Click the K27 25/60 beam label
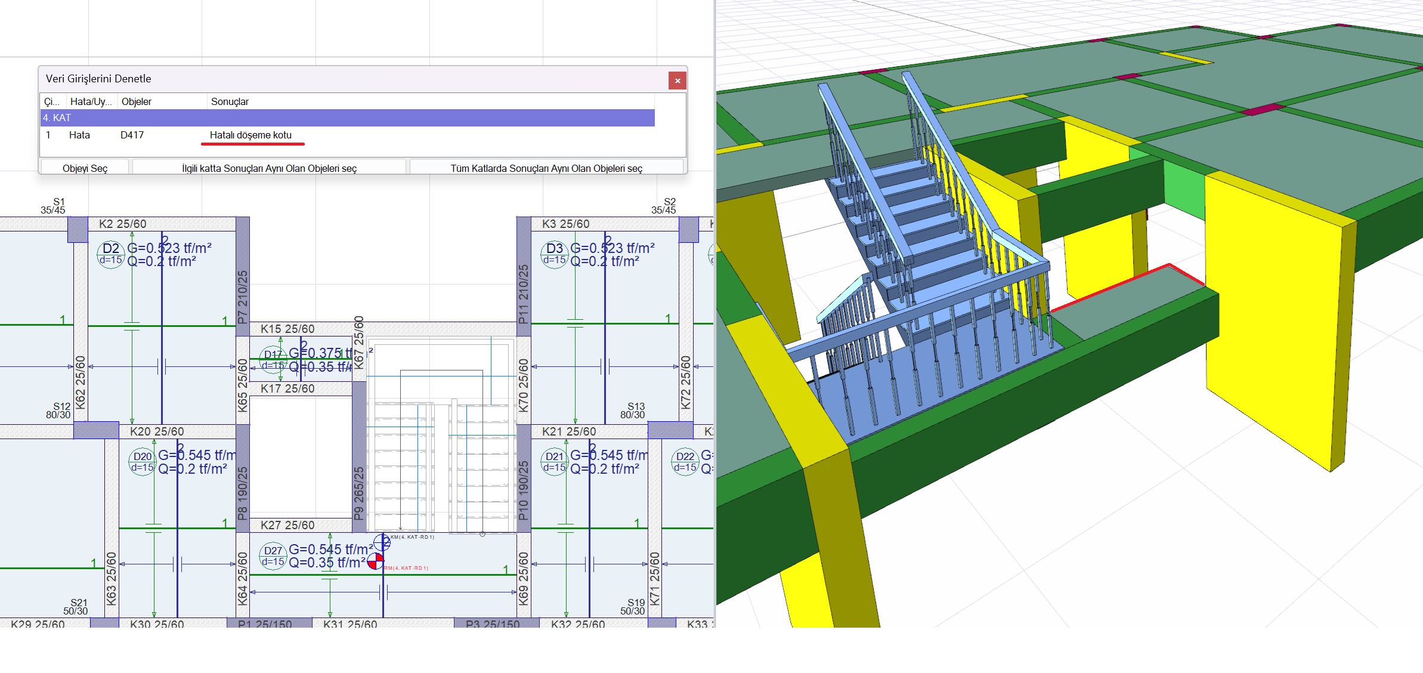 coord(287,525)
